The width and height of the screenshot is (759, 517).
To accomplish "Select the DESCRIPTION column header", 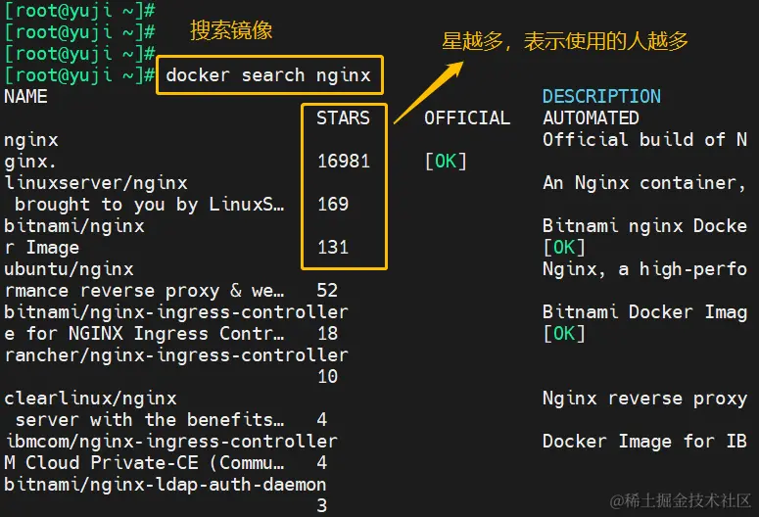I will [x=601, y=97].
